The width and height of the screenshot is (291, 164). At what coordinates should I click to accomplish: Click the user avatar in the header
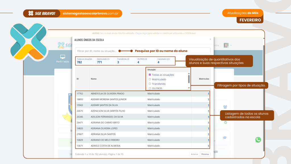pyautogui.click(x=226, y=46)
